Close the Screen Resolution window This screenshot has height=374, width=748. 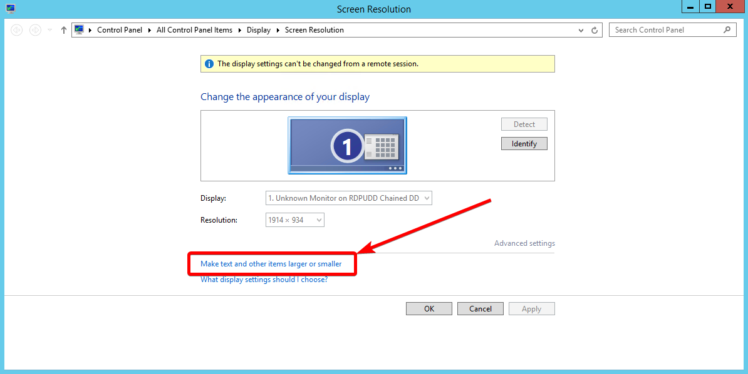[730, 7]
